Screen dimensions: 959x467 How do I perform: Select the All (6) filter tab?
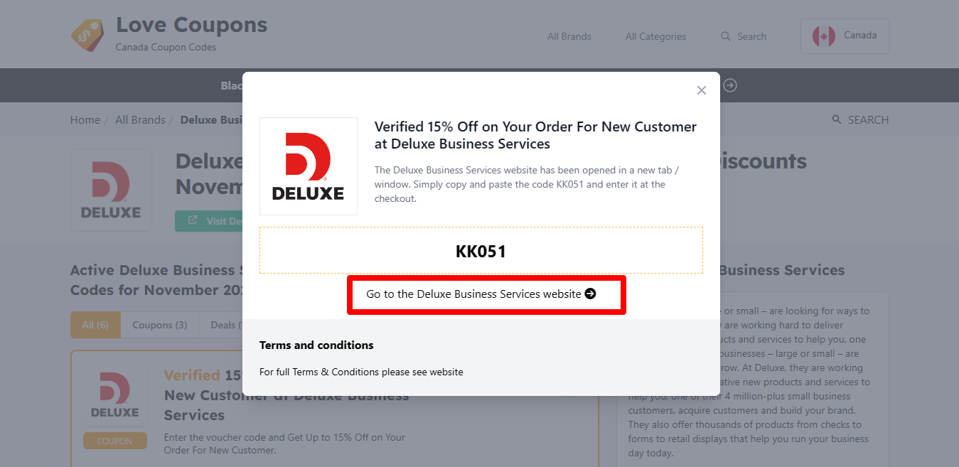pos(95,325)
